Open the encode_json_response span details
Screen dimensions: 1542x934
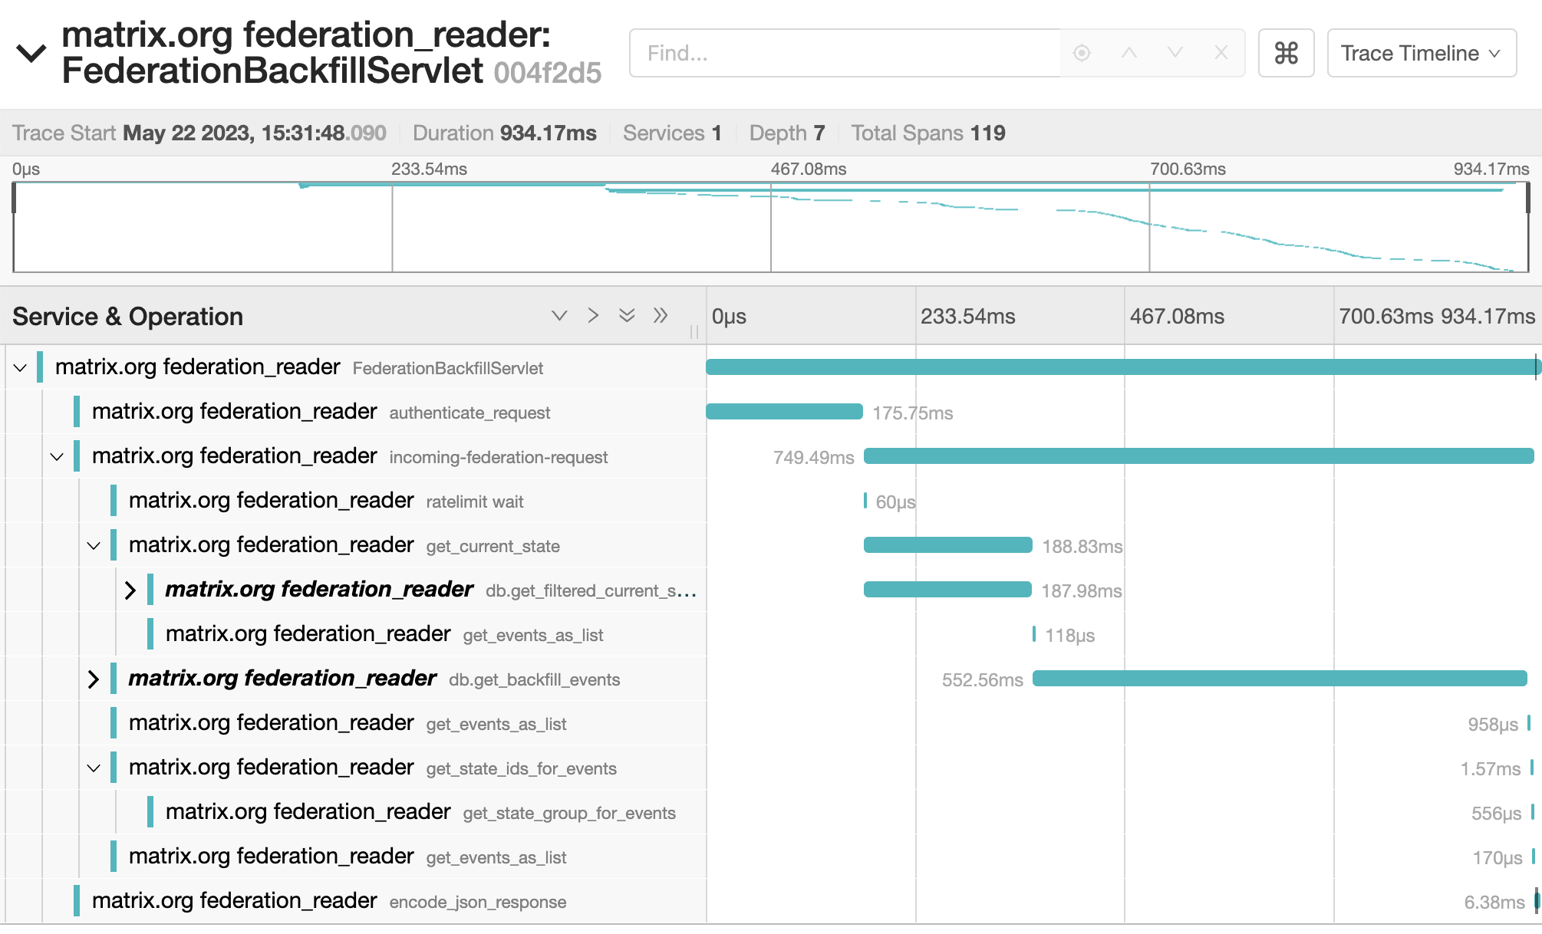307,901
